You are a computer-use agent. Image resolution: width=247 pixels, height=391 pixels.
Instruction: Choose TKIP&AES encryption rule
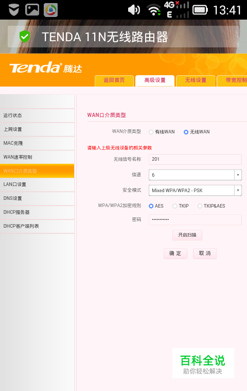pos(200,206)
